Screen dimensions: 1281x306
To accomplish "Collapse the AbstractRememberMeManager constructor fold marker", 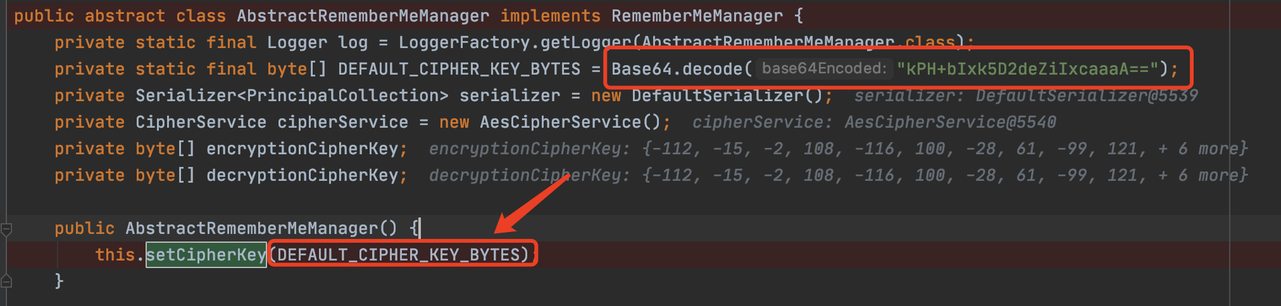I will tap(6, 229).
